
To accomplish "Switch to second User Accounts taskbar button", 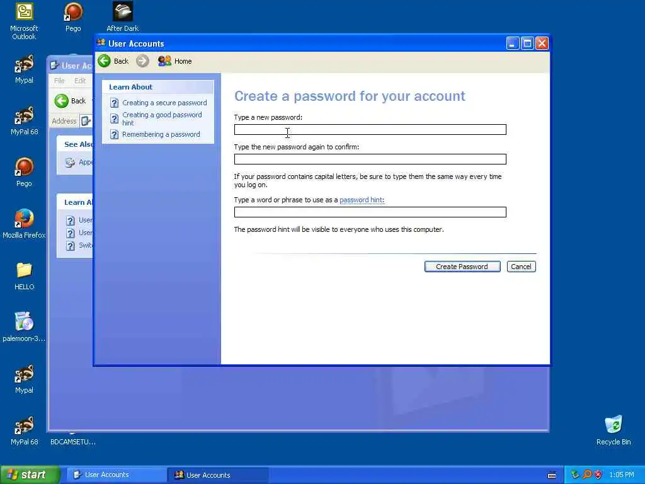I will coord(218,475).
